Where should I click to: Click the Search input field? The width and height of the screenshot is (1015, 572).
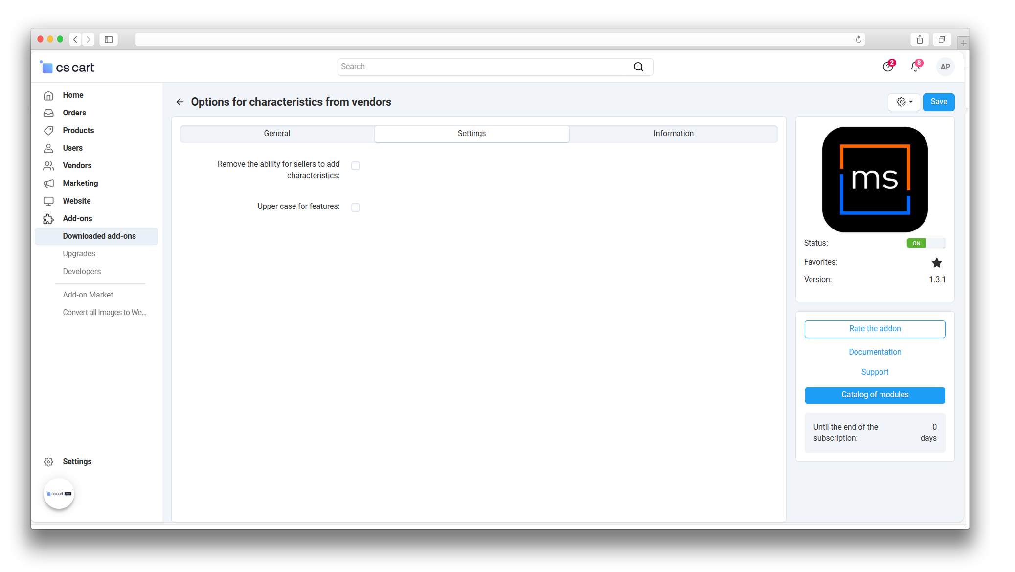click(x=484, y=67)
